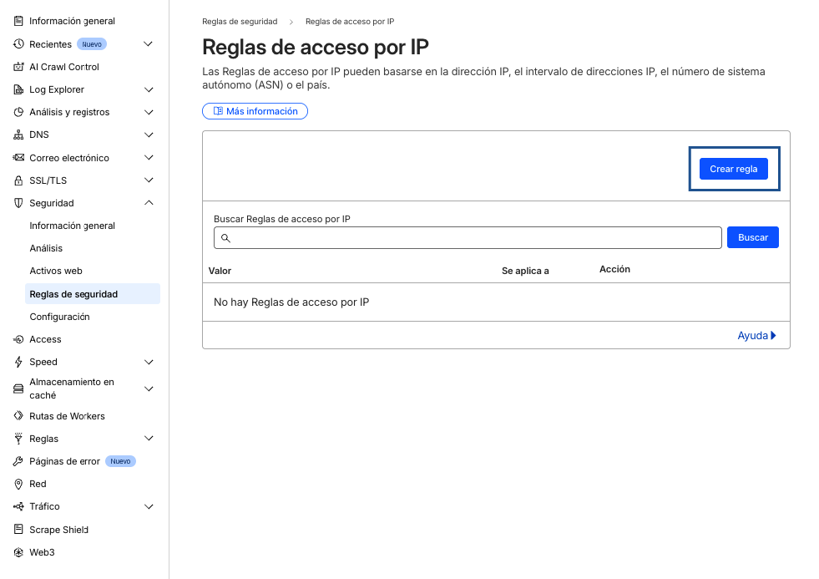Expand the DNS section
819x579 pixels.
point(149,135)
